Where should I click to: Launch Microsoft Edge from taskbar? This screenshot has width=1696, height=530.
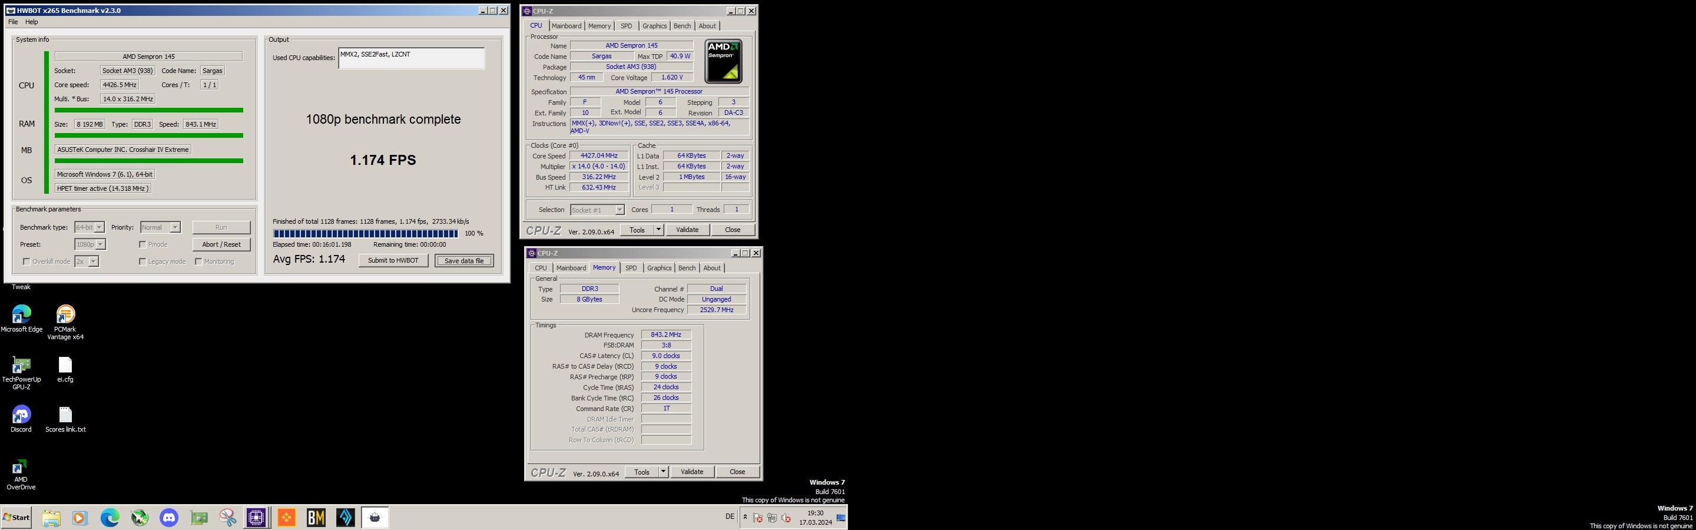pyautogui.click(x=110, y=518)
